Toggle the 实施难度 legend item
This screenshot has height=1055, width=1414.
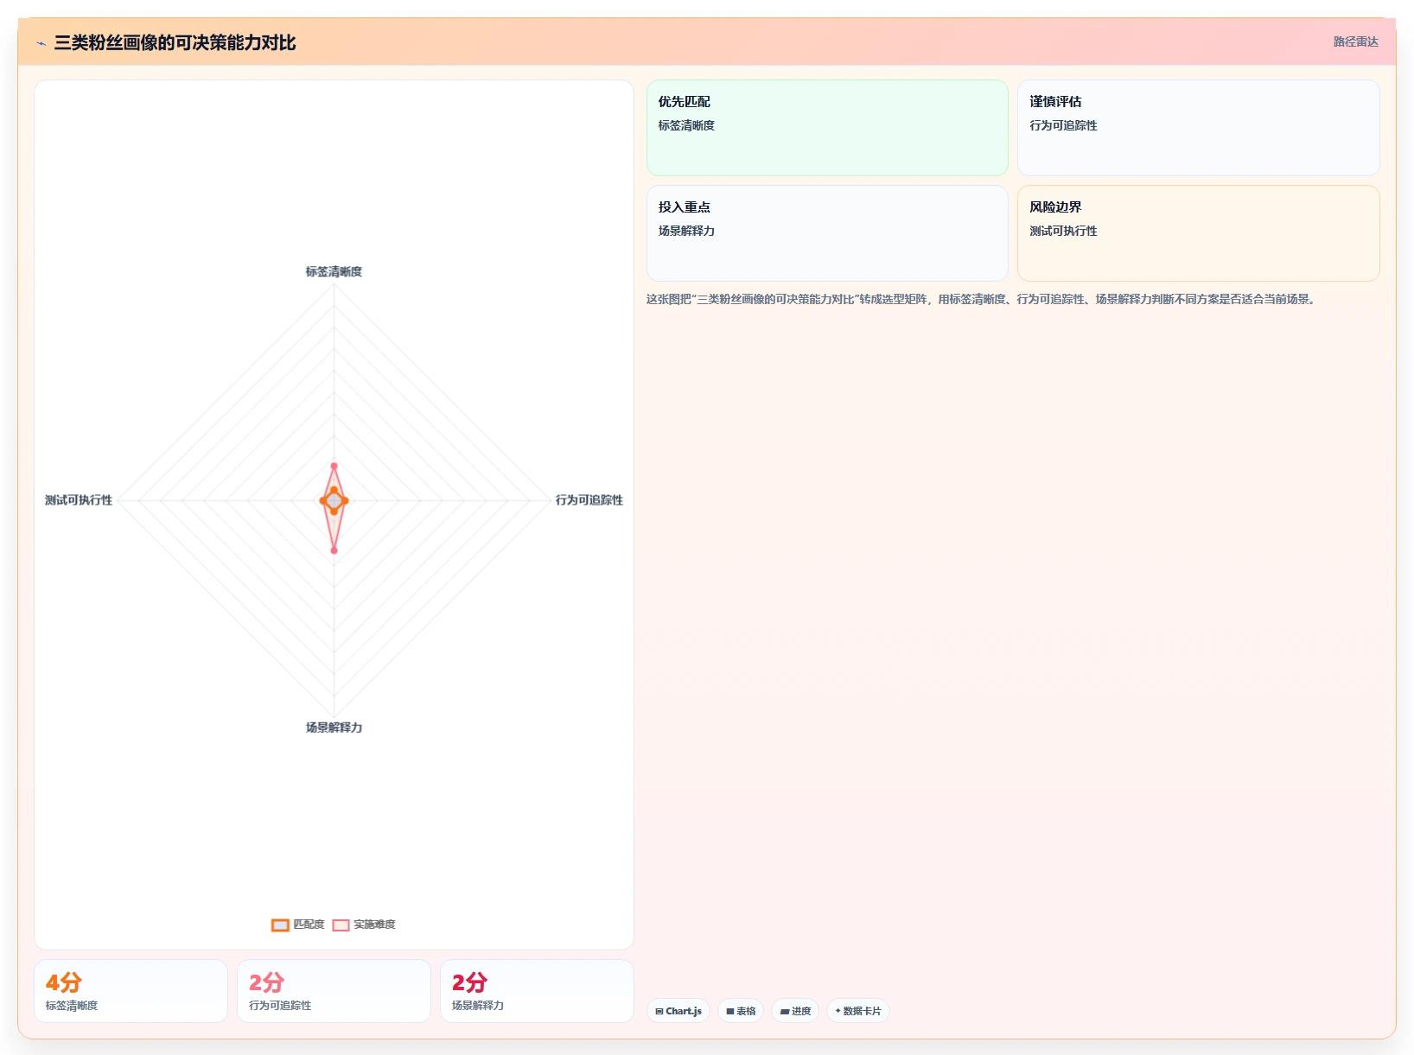point(364,925)
